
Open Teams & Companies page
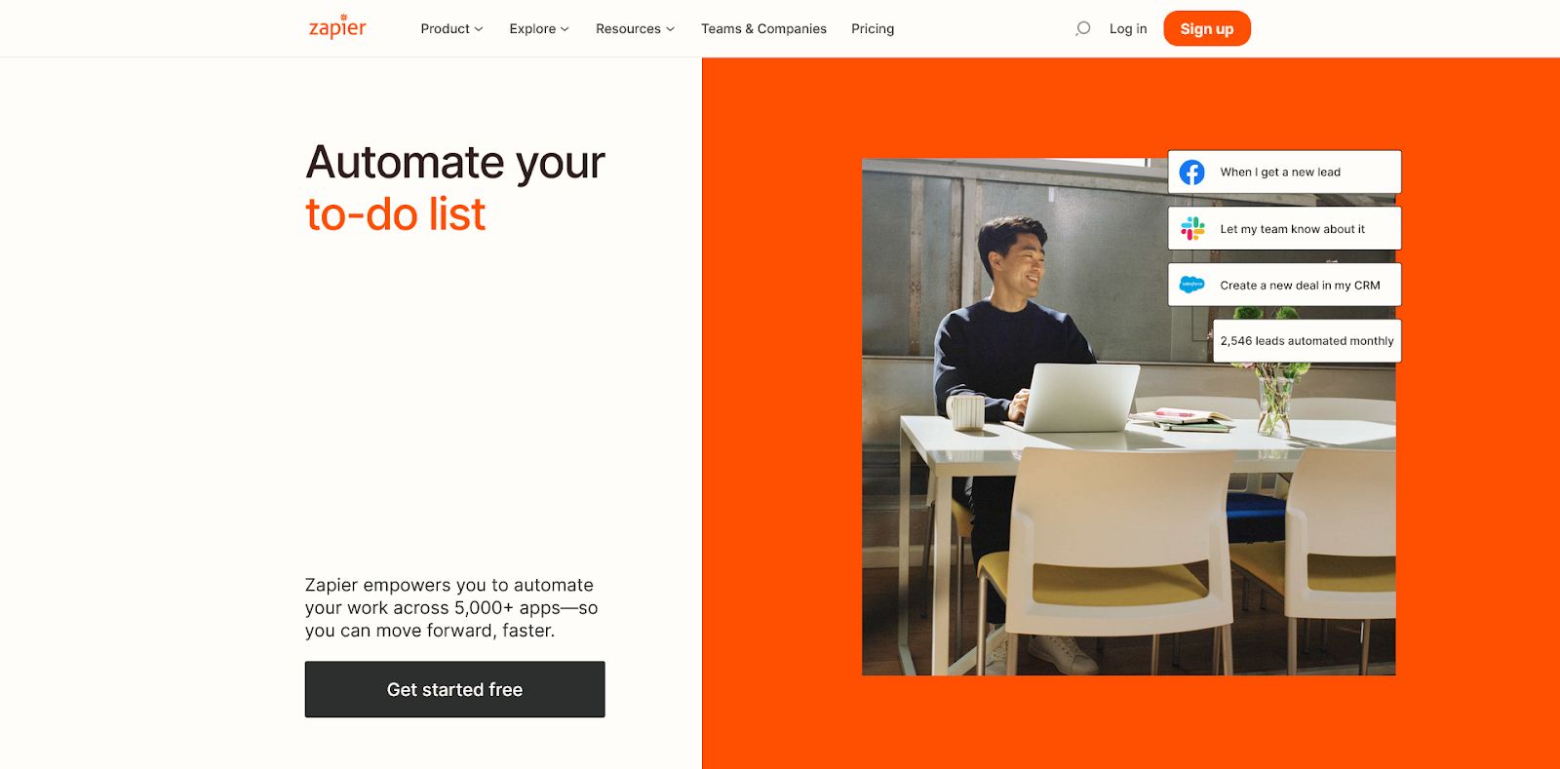tap(763, 28)
